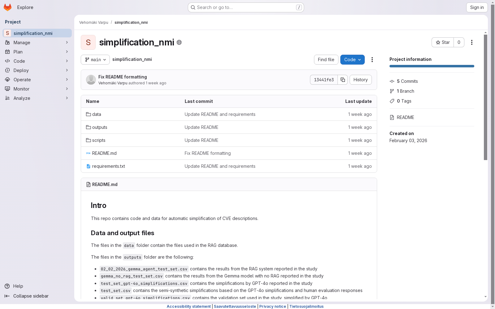Click the GitLab fox logo
Viewport: 495px width, 309px height.
click(x=7, y=7)
